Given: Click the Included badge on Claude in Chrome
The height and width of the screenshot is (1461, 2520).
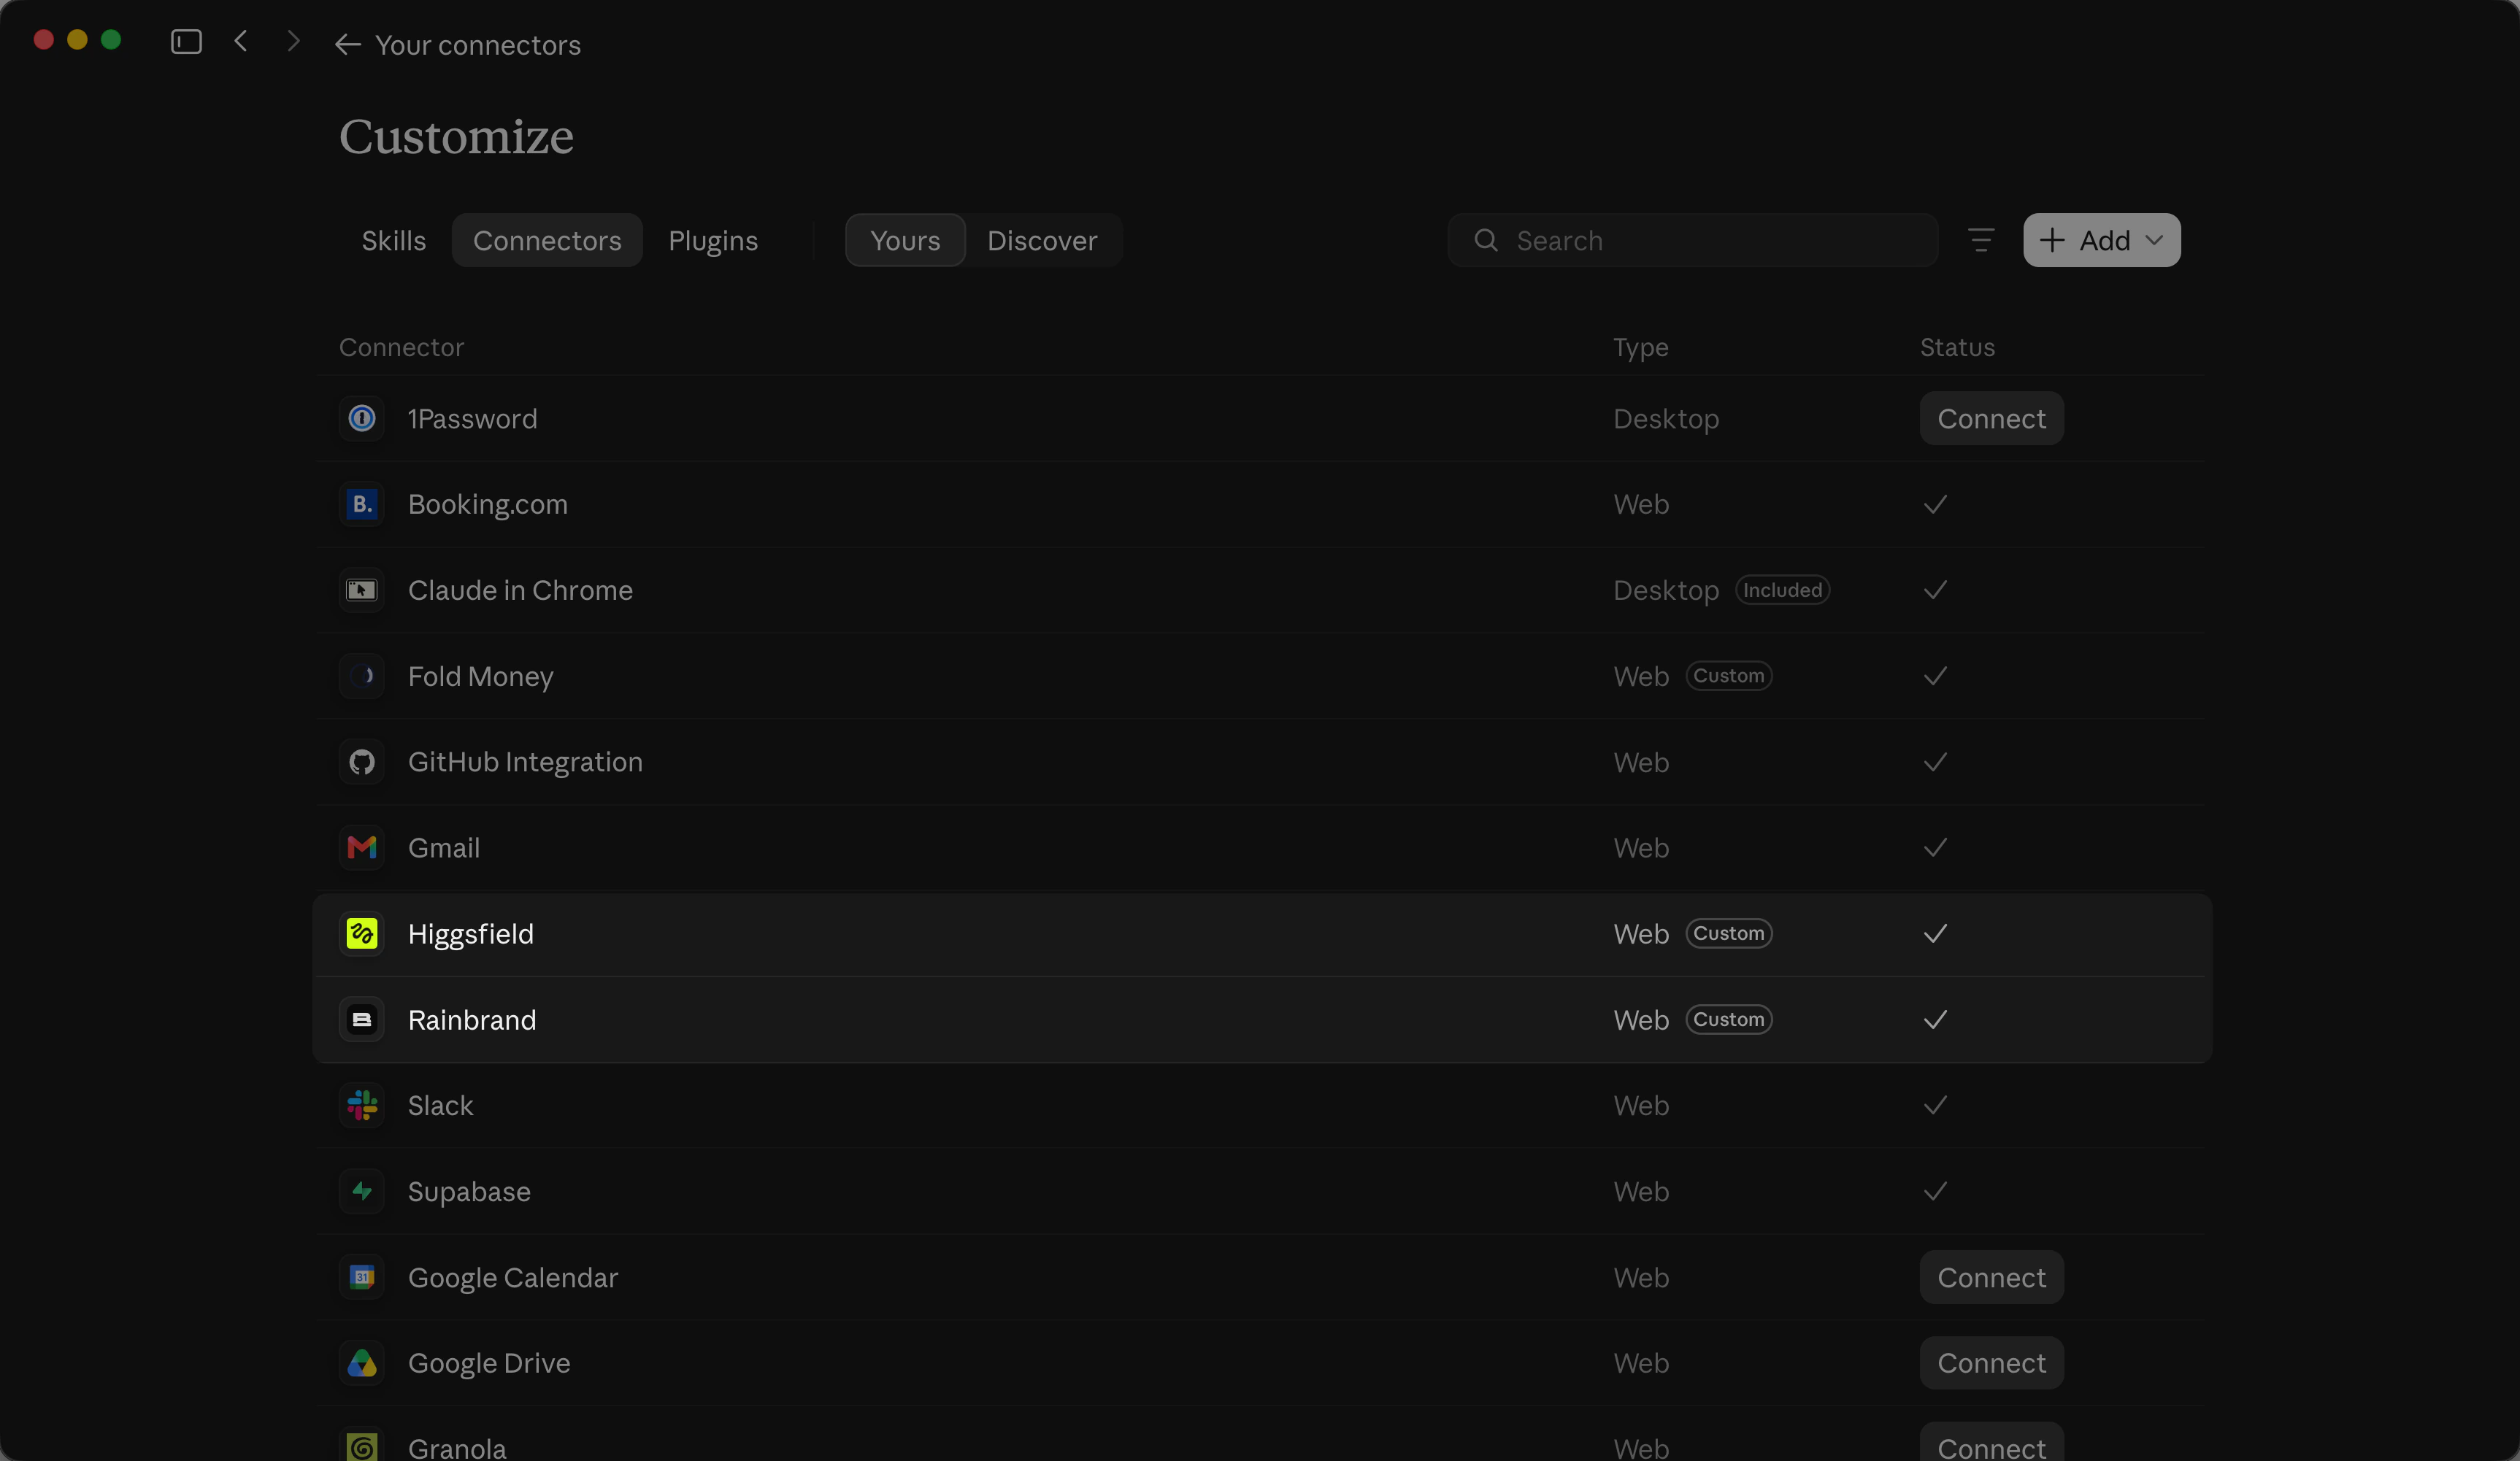Looking at the screenshot, I should coord(1782,590).
